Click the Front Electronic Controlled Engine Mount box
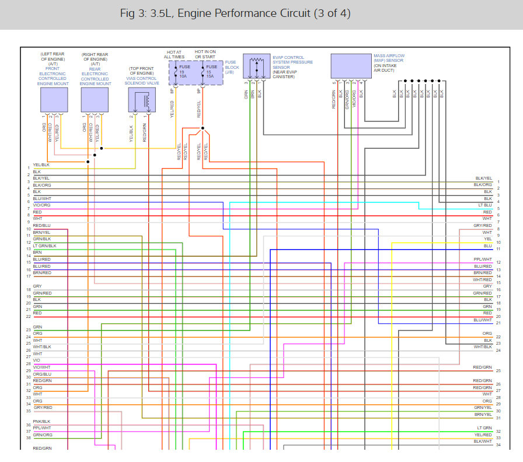The width and height of the screenshot is (523, 462). tap(54, 100)
